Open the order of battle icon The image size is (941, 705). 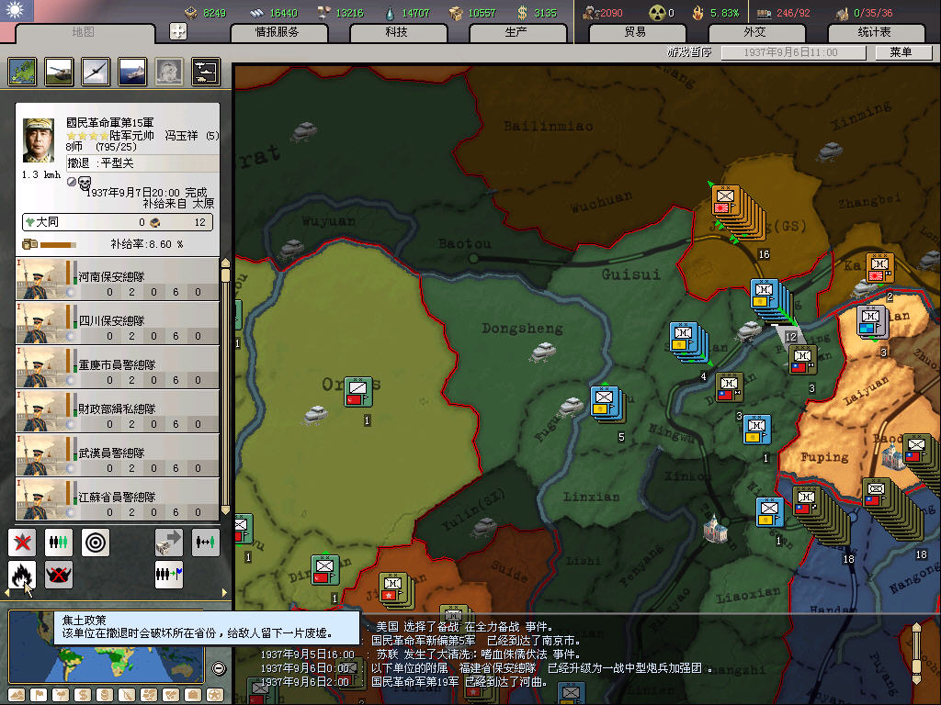[x=205, y=72]
